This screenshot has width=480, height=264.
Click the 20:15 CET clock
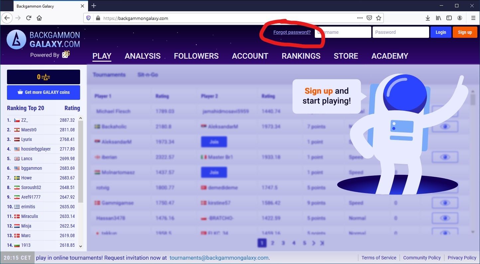tap(17, 258)
